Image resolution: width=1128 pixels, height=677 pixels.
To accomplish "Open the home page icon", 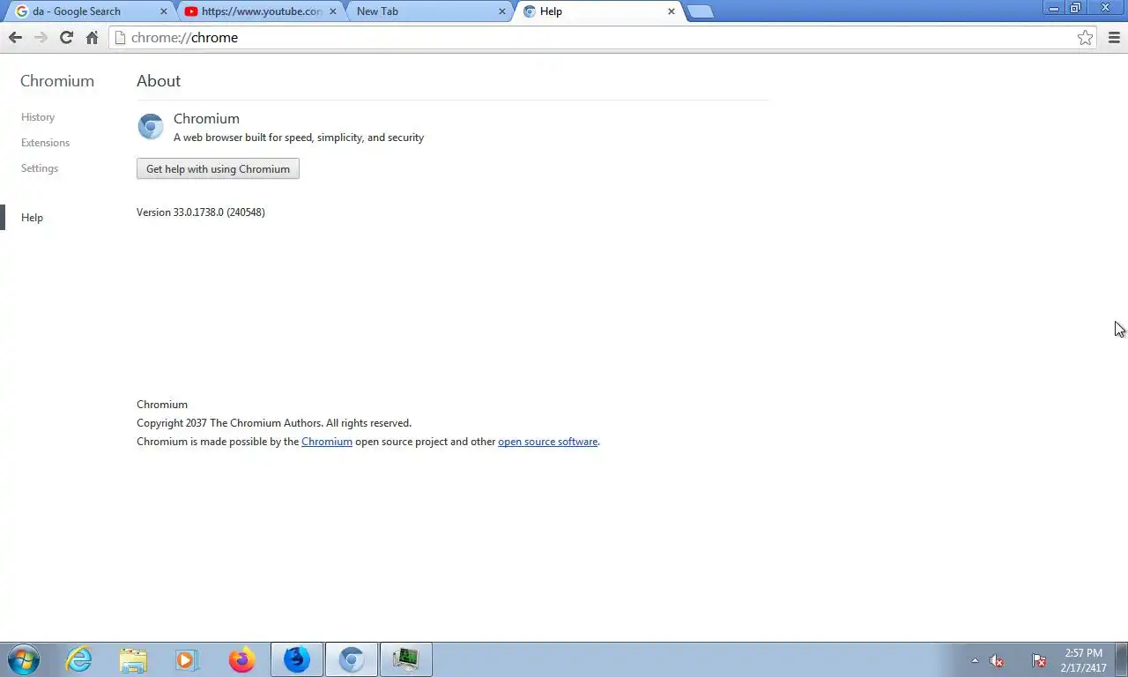I will pyautogui.click(x=92, y=38).
